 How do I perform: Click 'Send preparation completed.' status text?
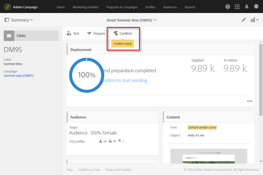[129, 71]
